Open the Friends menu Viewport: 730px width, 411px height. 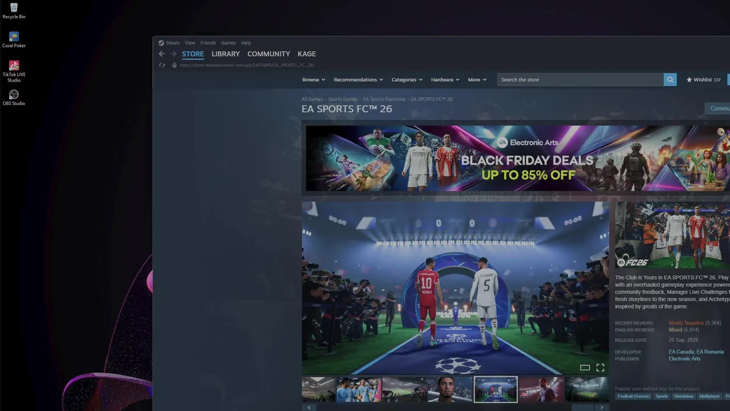tap(208, 43)
